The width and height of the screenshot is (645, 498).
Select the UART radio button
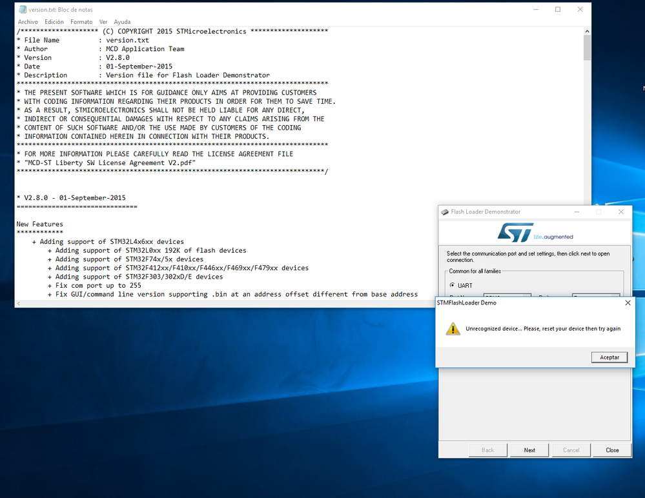coord(453,285)
